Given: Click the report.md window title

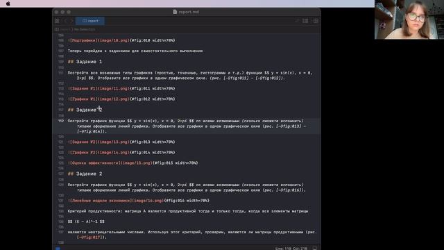Looking at the screenshot, I should [189, 12].
